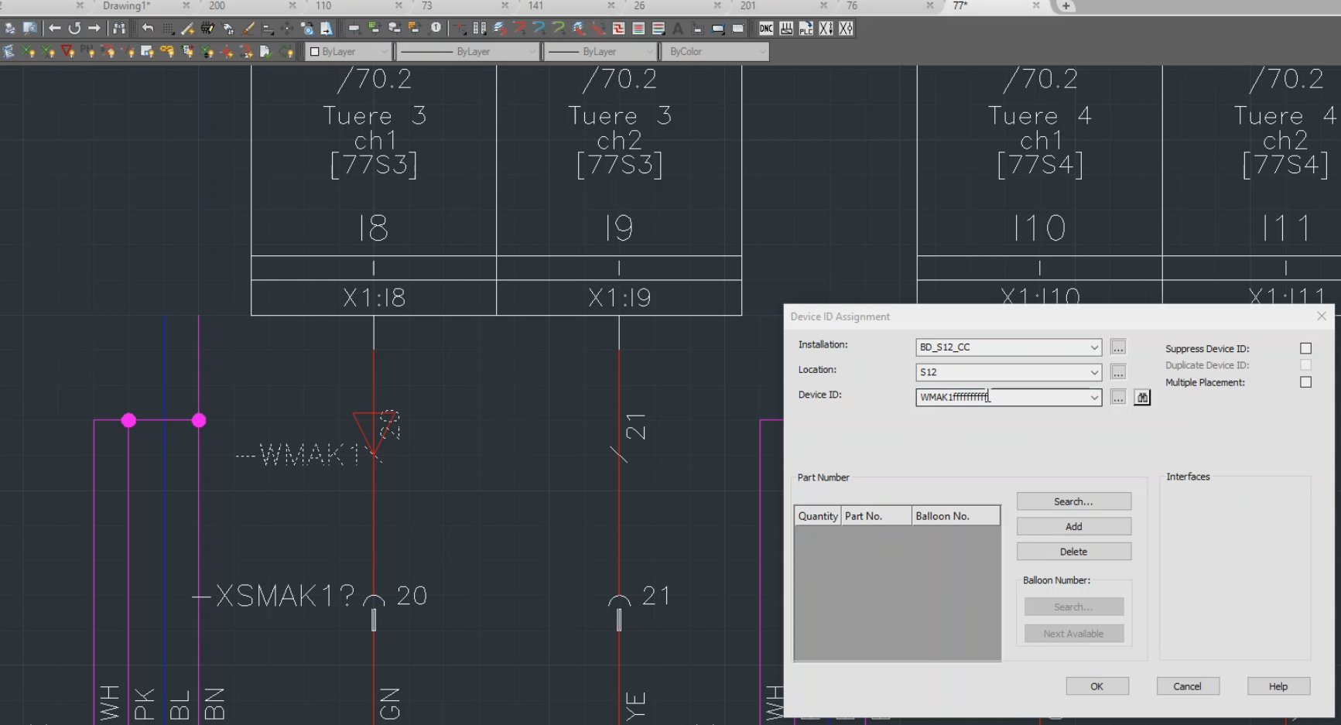
Task: Click the browse button next to Device ID
Action: pos(1118,397)
